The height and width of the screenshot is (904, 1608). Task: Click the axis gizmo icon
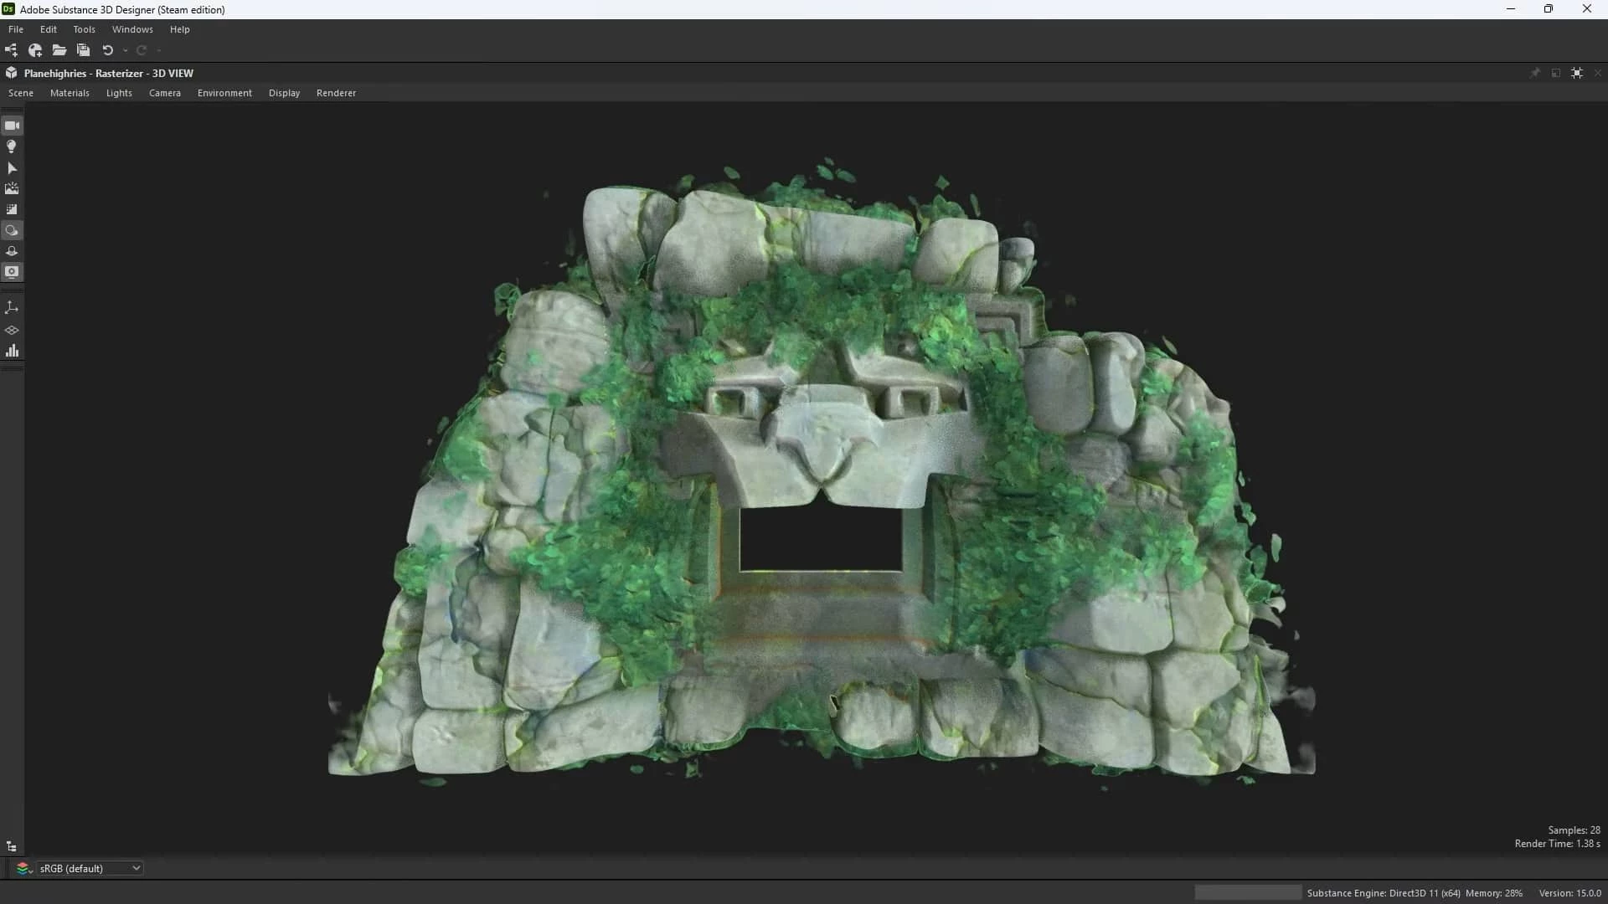coord(12,308)
